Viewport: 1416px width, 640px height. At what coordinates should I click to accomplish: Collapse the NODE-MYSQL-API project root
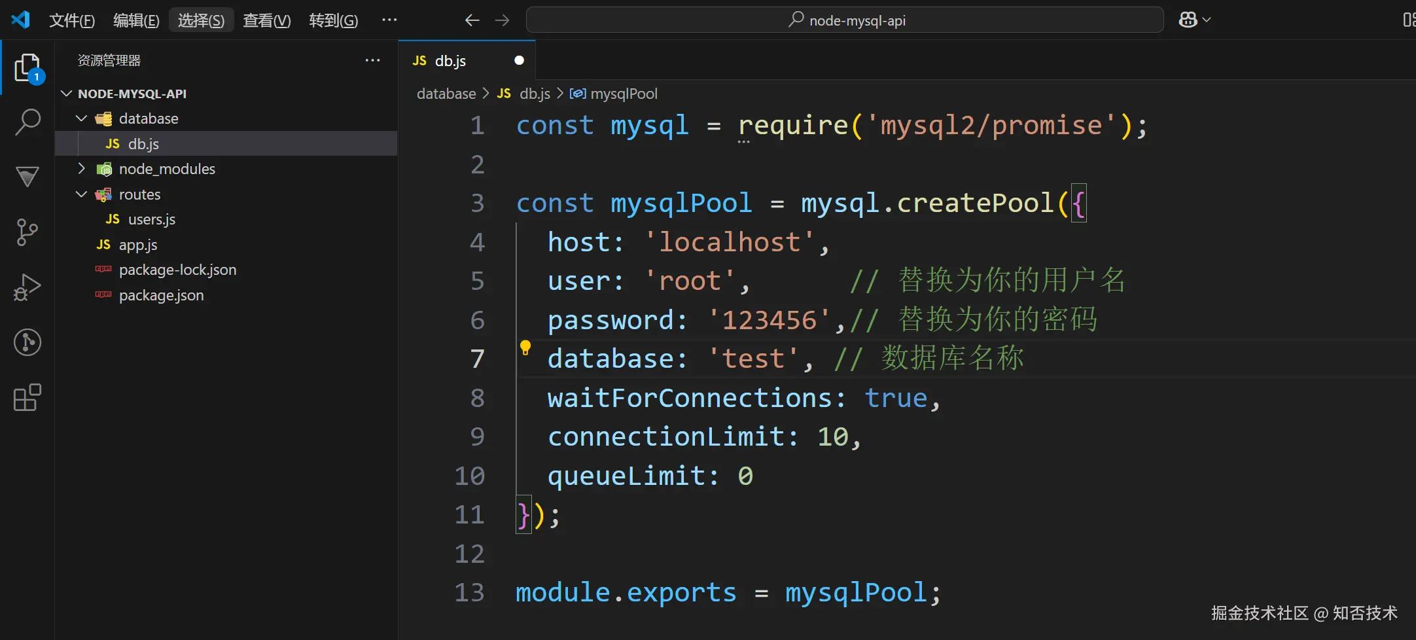67,94
